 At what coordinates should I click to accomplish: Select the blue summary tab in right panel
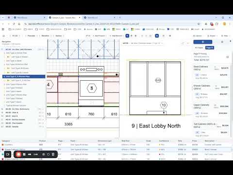pos(203,42)
